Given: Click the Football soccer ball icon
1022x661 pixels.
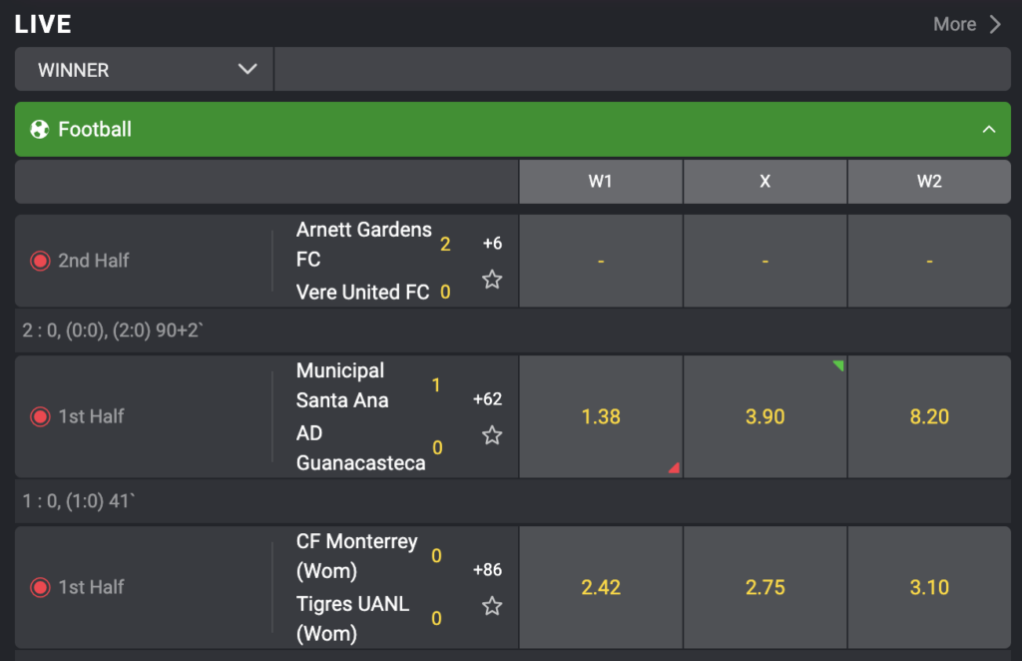Looking at the screenshot, I should [37, 129].
